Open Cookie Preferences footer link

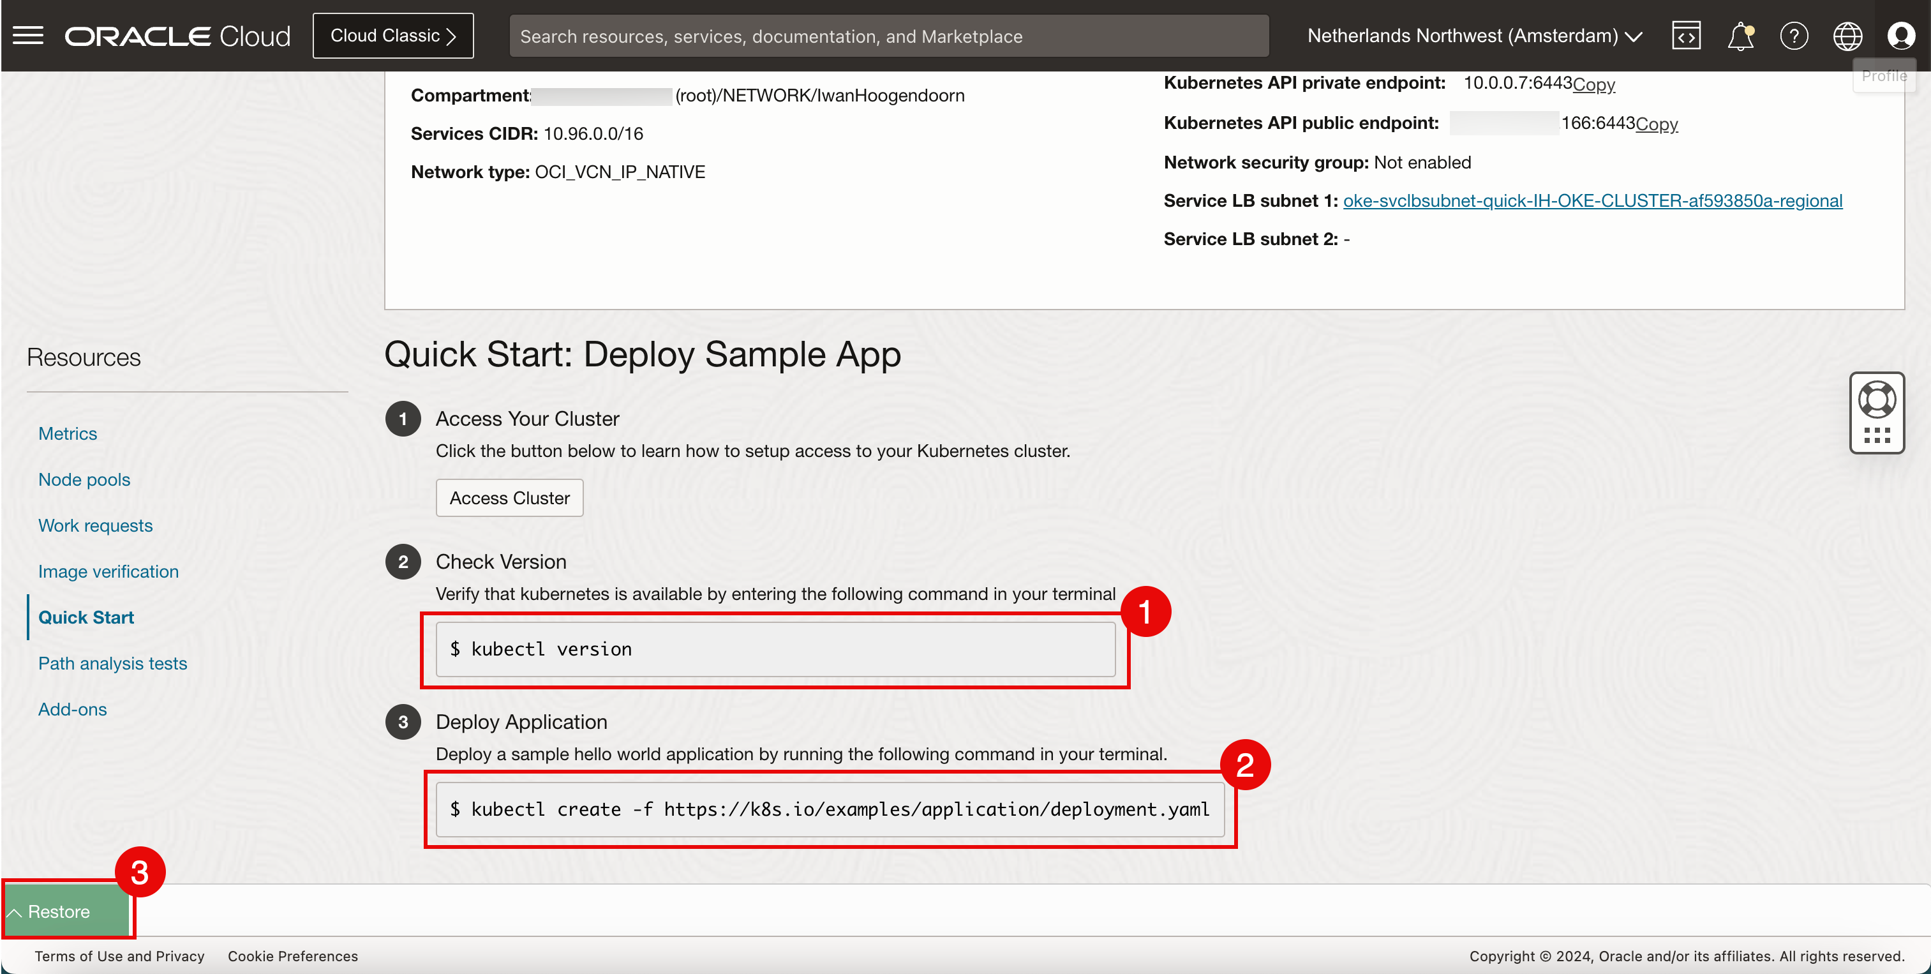[292, 955]
